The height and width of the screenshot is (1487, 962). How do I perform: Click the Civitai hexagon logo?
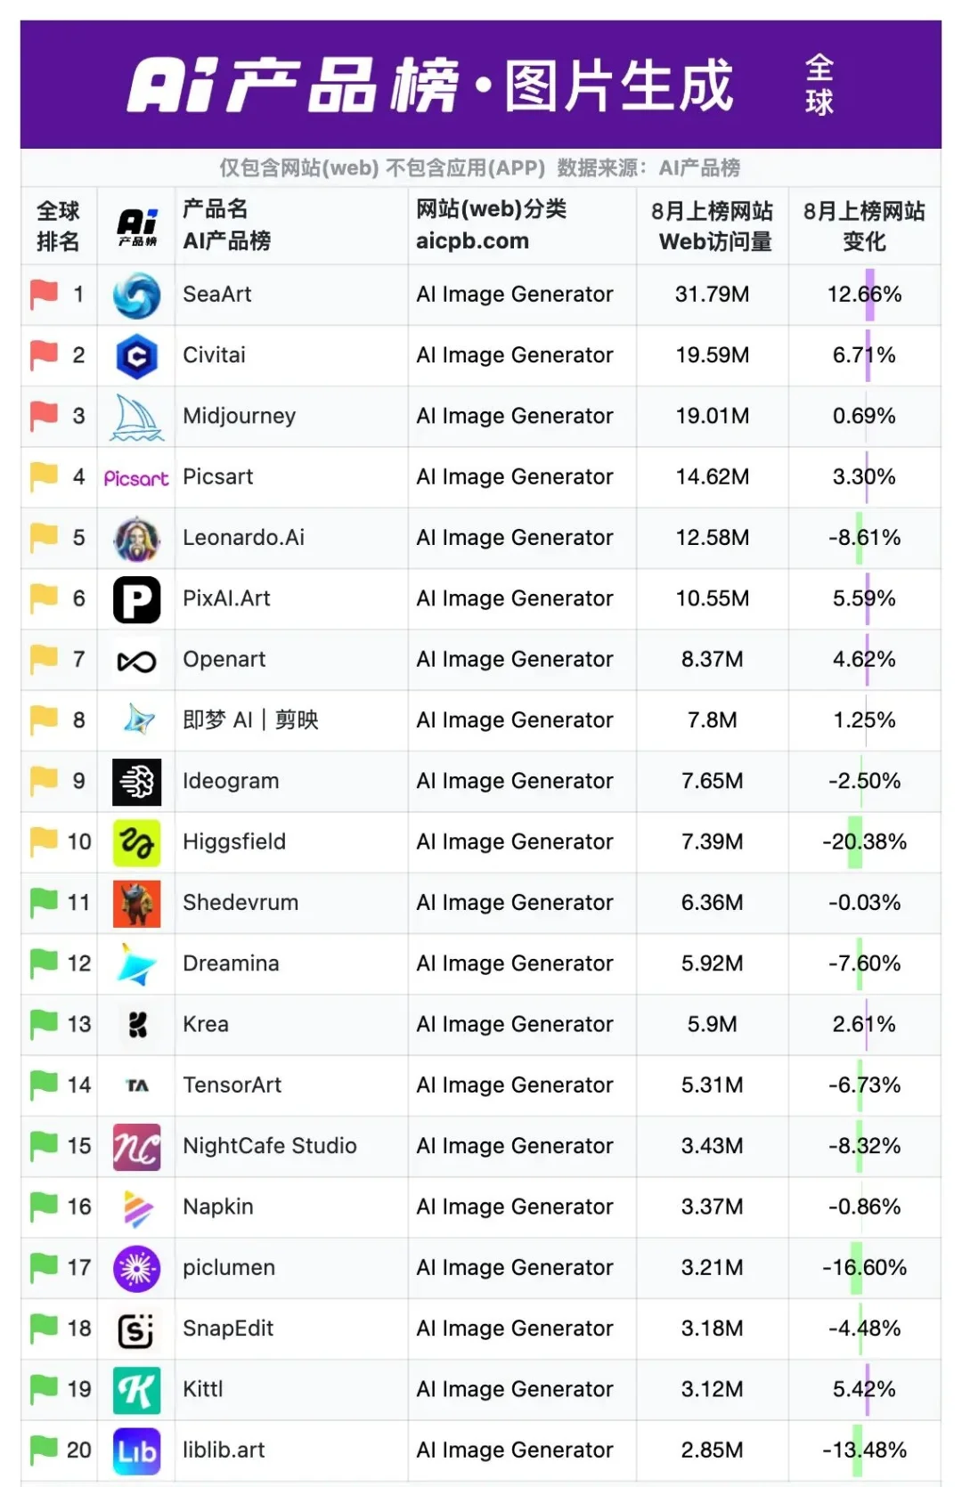pos(137,356)
